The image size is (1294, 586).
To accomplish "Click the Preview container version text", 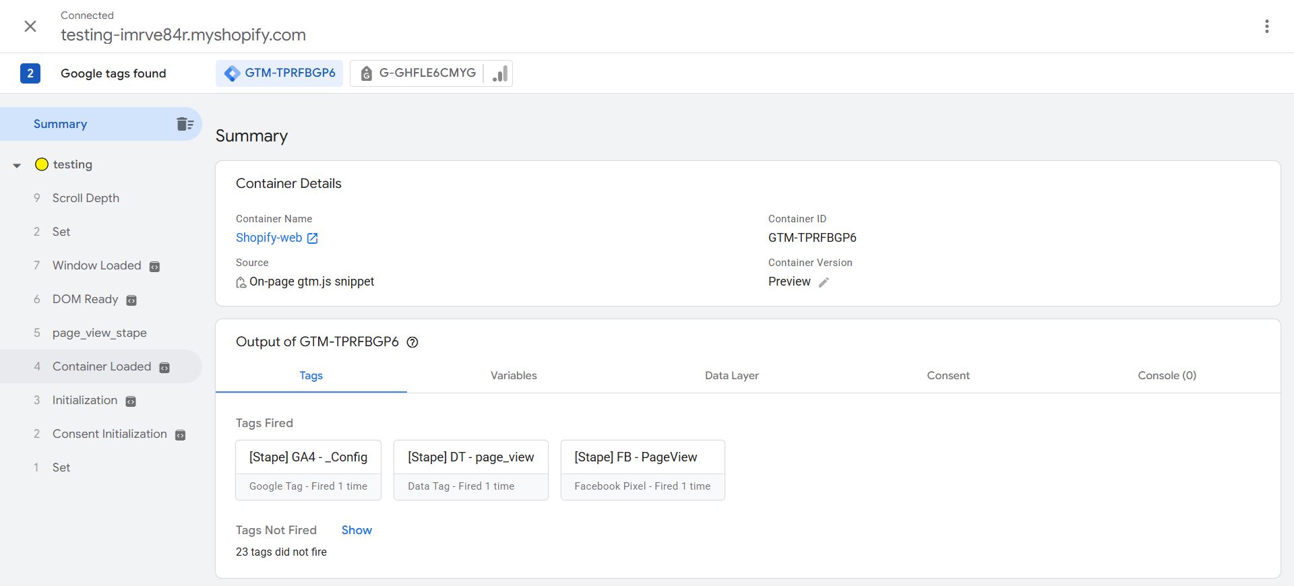I will point(789,282).
